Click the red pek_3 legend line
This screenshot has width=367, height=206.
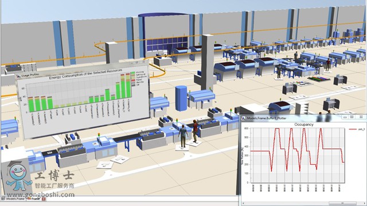353,129
